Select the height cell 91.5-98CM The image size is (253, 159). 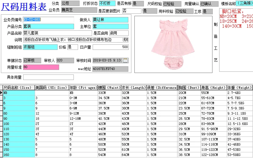(x=214, y=129)
